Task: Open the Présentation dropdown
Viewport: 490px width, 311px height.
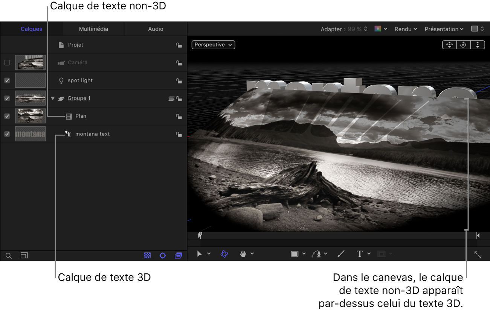Action: [x=444, y=29]
